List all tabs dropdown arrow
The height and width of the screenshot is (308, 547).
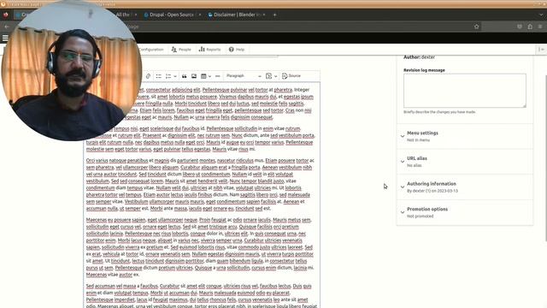[x=541, y=15]
